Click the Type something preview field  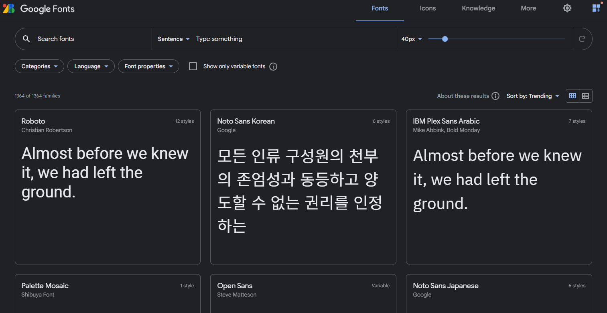pos(293,39)
